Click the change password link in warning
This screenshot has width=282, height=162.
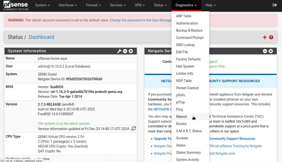click(140, 20)
